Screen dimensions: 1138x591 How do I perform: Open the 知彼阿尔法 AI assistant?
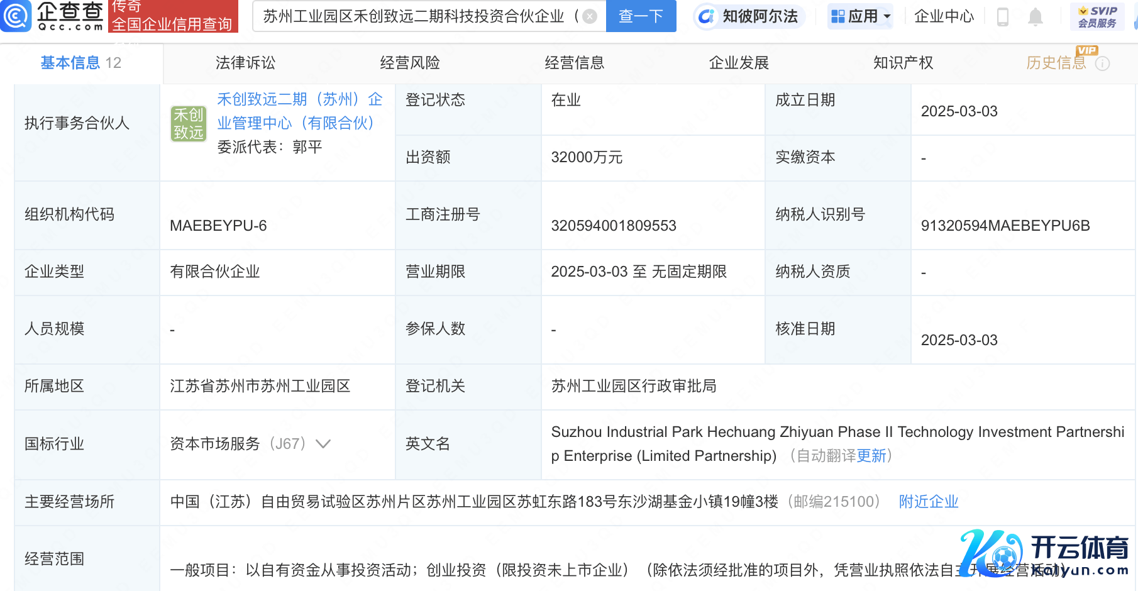pyautogui.click(x=749, y=16)
